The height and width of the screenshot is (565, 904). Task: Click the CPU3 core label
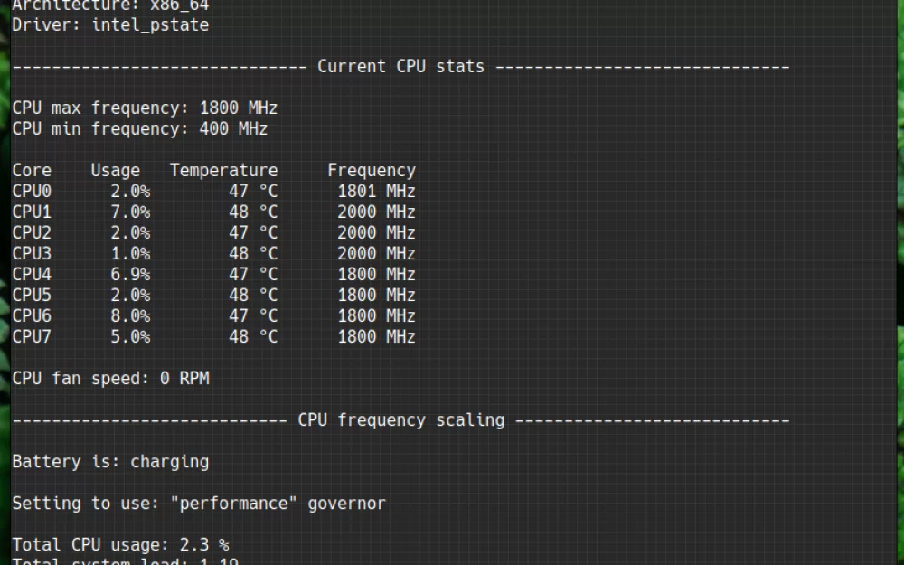point(32,254)
